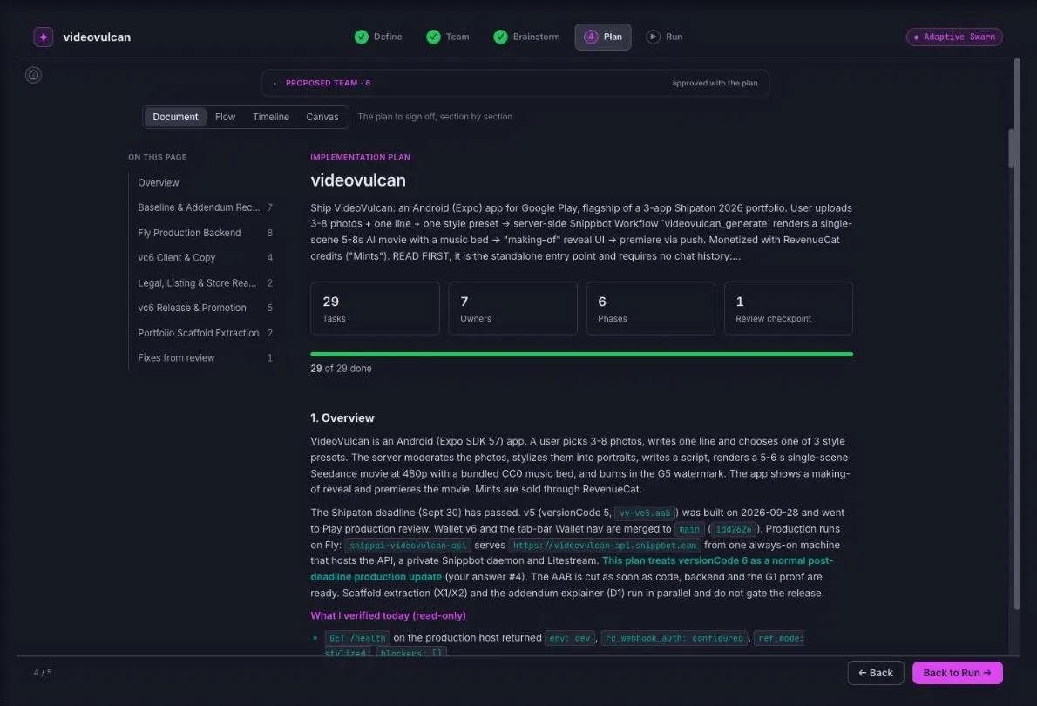Viewport: 1037px width, 706px height.
Task: Click the env: dev code chip
Action: pyautogui.click(x=569, y=639)
